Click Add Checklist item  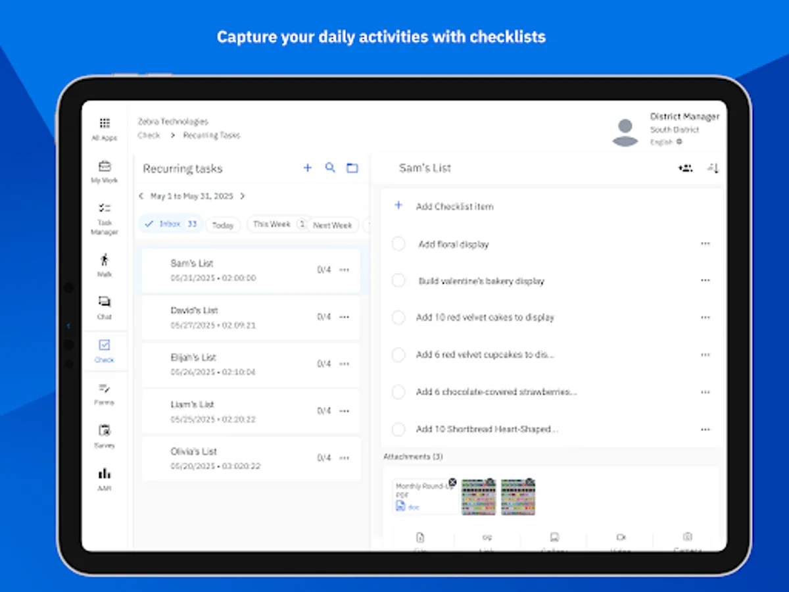[454, 206]
